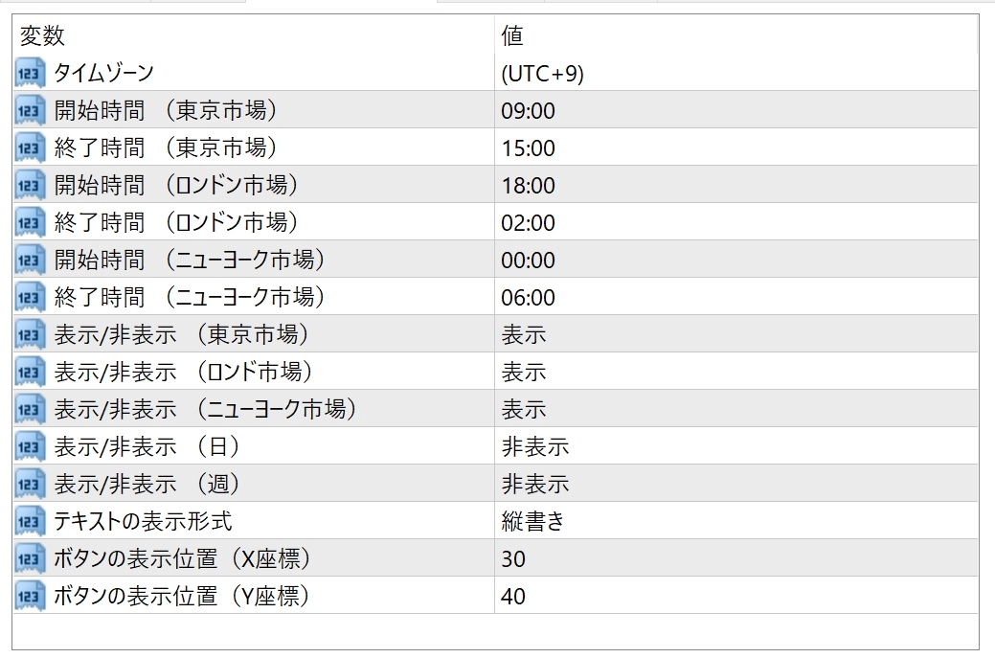Screen dimensions: 995x658
Task: Click the icon beside ボタンの表示位置（Y座標）
Action: coord(30,597)
